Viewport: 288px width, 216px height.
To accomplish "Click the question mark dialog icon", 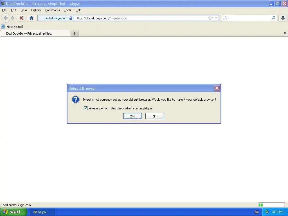I will pos(75,100).
